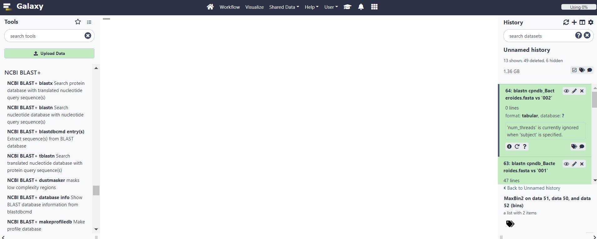Click MaxBin2 on data 51 collection title

tap(547, 202)
